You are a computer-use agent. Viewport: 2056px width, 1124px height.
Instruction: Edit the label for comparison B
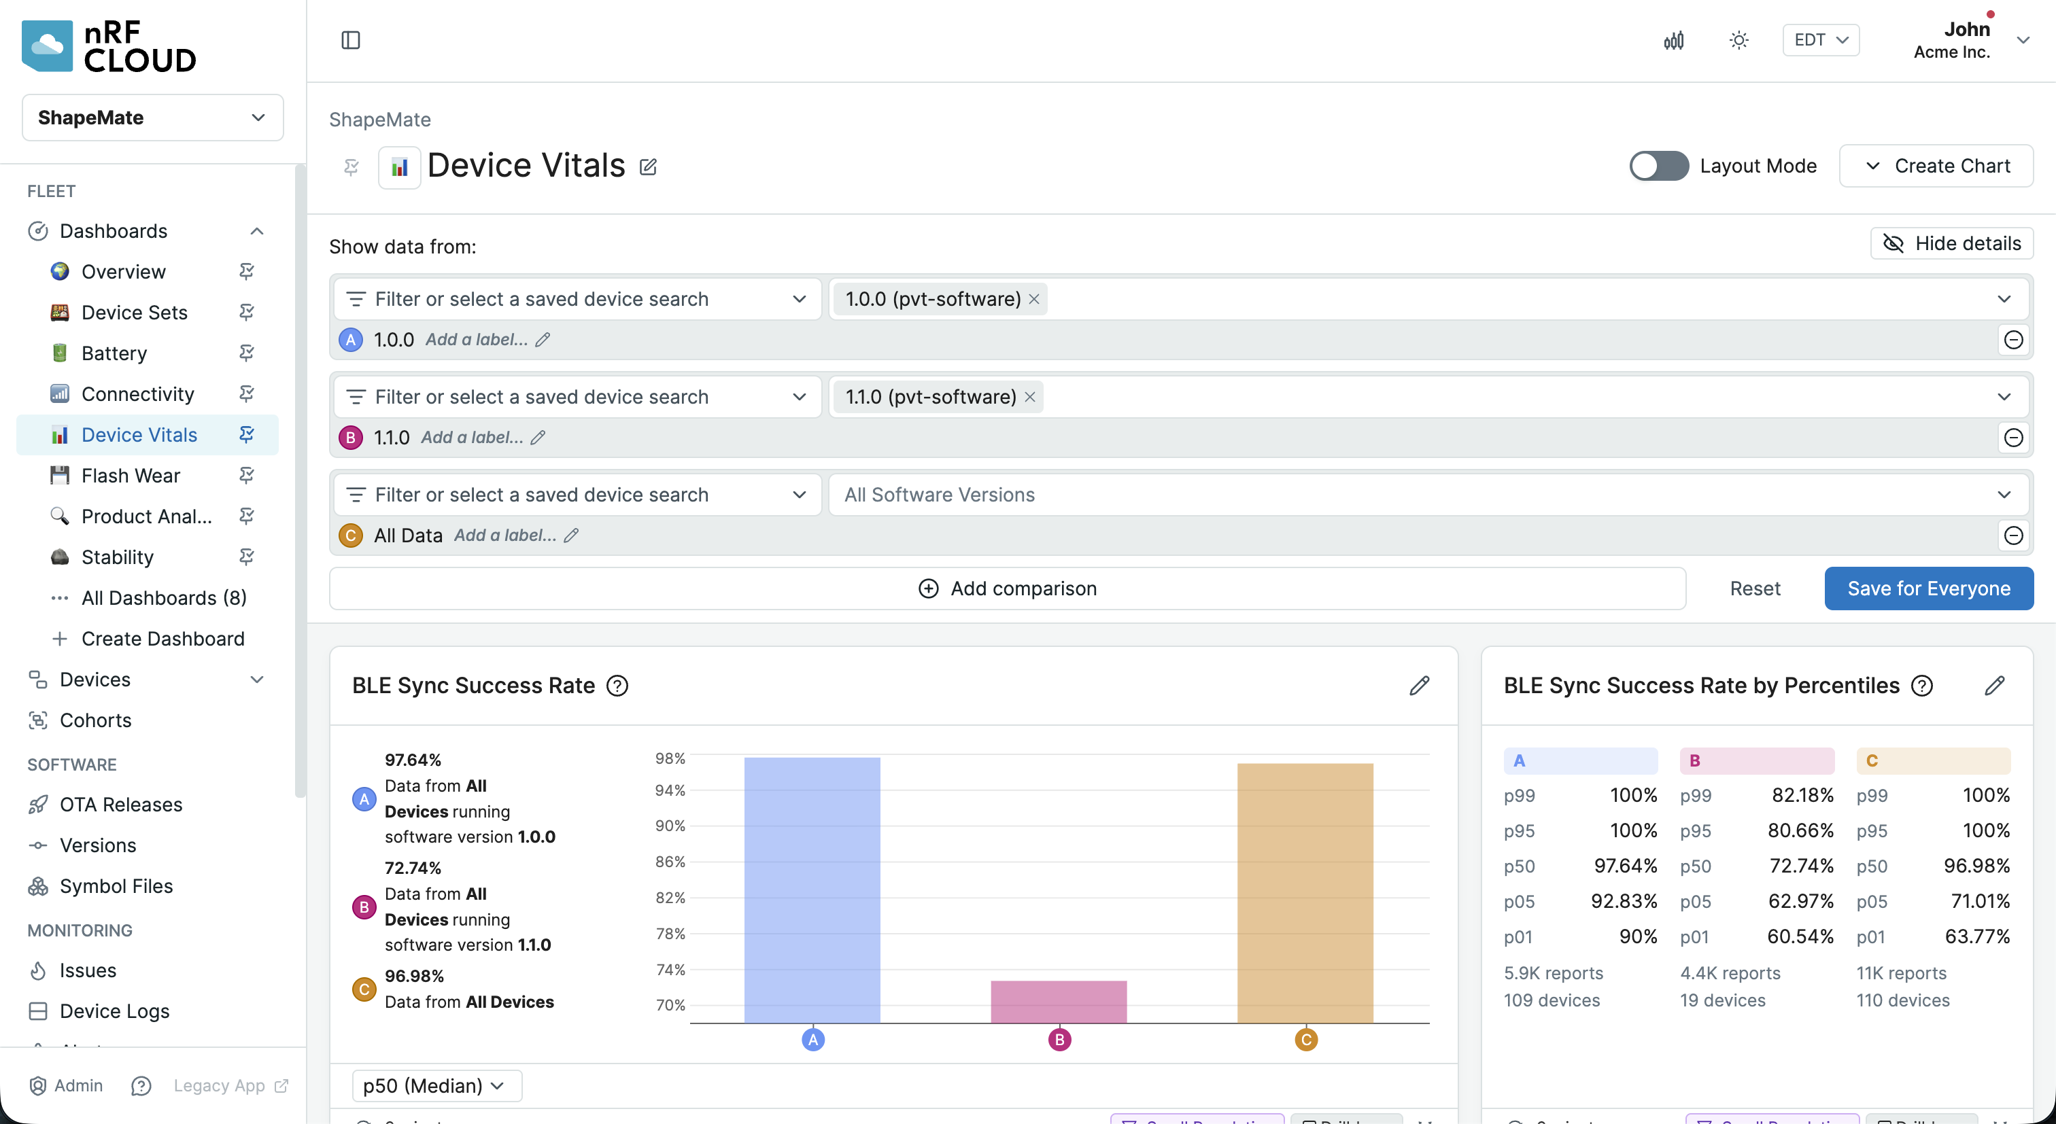(x=538, y=437)
